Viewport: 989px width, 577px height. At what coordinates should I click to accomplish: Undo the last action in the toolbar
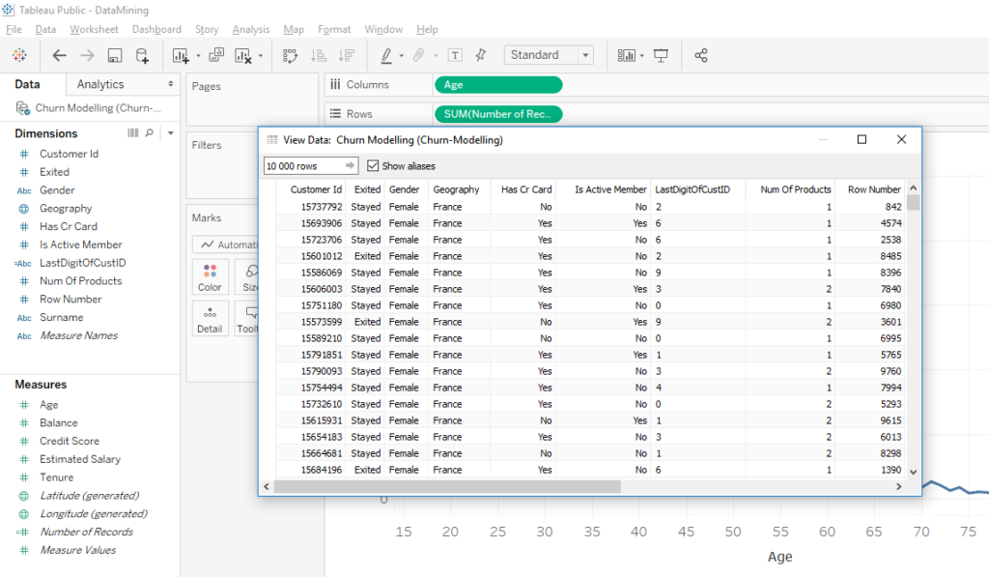click(x=59, y=55)
